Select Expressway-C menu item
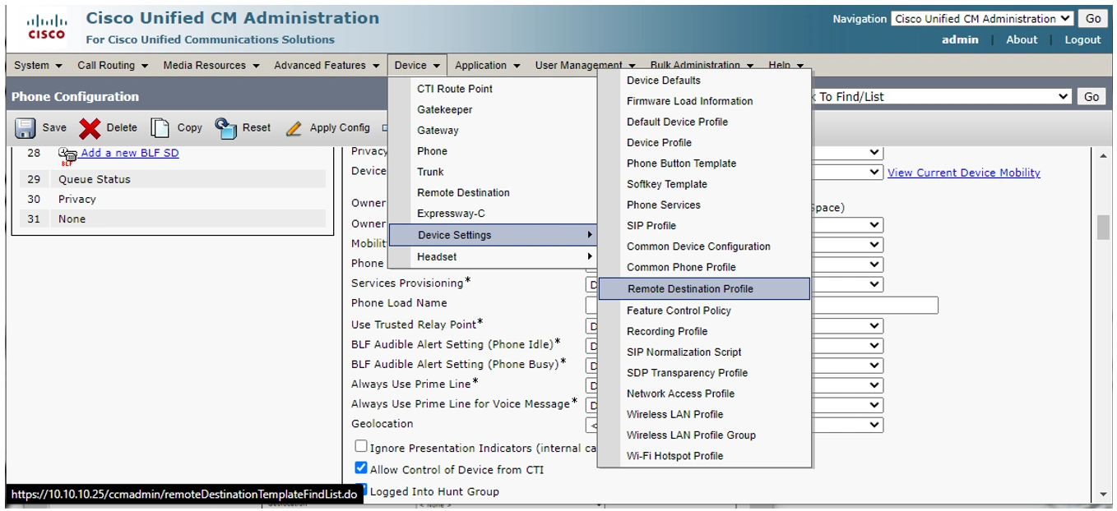Viewport: 1117px width, 511px height. [449, 214]
